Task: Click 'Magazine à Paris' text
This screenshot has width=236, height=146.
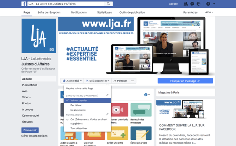Action: tap(169, 92)
